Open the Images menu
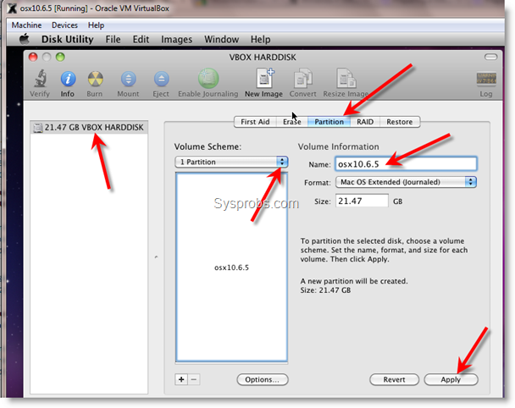 (177, 40)
